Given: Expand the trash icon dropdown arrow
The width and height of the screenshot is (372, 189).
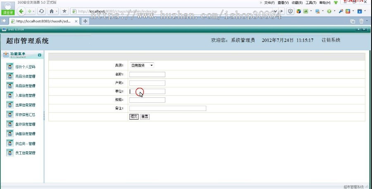Looking at the screenshot, I should pos(367,21).
